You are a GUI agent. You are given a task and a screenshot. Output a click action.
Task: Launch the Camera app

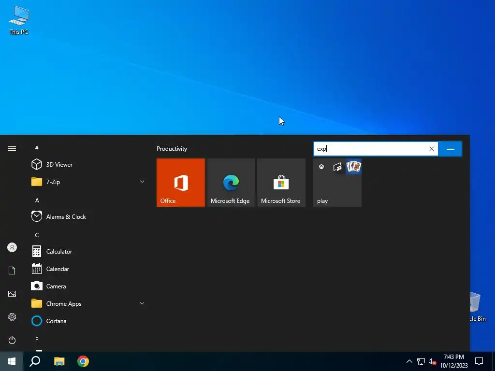[88, 286]
